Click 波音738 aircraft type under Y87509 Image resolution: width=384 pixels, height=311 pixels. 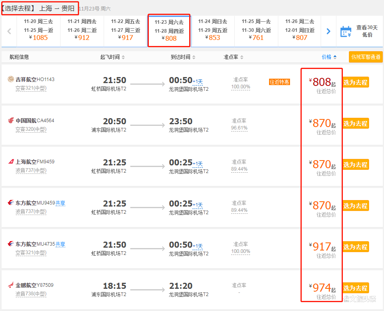[x=31, y=294]
